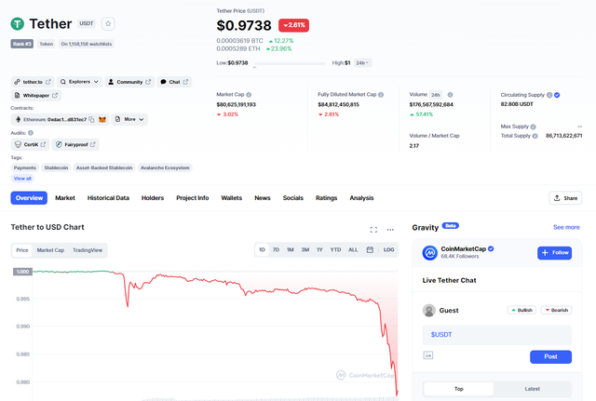This screenshot has height=401, width=596.
Task: Open the Whitepaper link
Action: click(x=35, y=95)
